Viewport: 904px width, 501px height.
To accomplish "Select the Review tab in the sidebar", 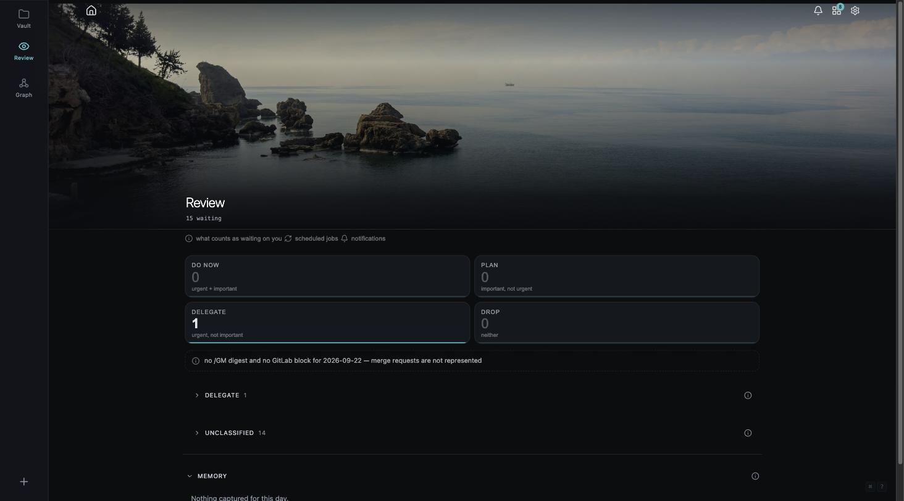I will [x=23, y=51].
